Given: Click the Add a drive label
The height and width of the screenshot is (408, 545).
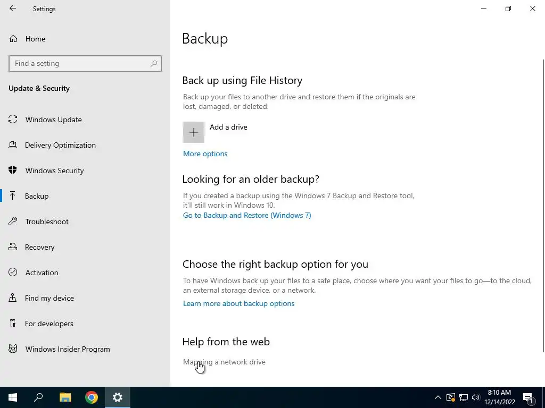Looking at the screenshot, I should point(228,127).
